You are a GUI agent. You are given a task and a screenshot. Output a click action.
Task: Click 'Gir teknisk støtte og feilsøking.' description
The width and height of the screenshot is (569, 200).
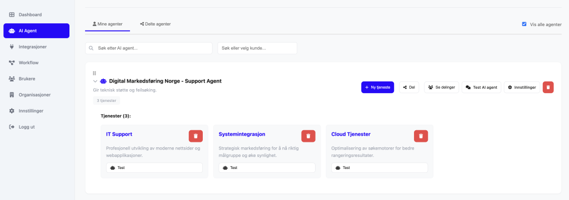click(125, 90)
